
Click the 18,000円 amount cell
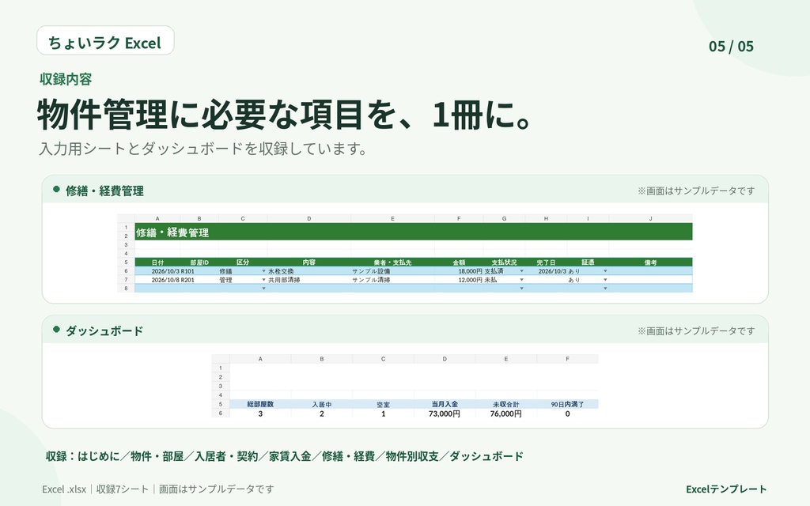point(459,271)
